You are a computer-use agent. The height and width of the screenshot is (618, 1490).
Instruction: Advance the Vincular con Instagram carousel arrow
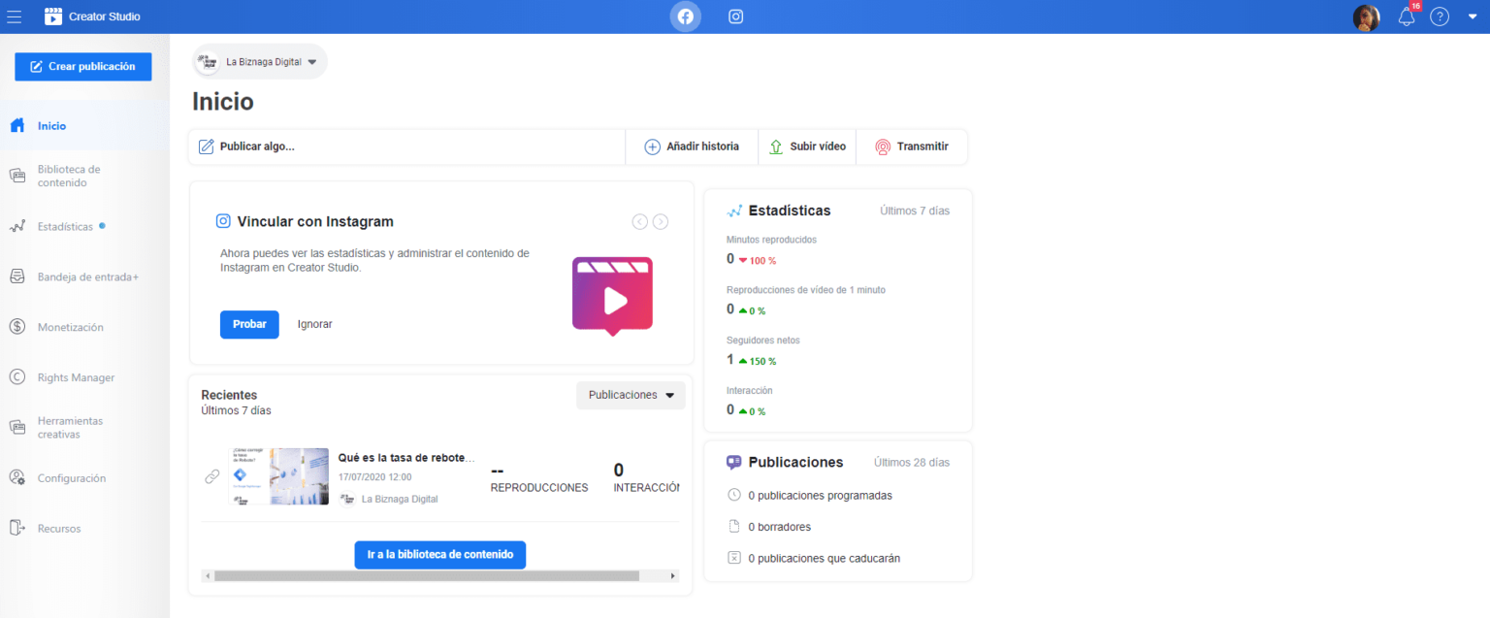661,221
